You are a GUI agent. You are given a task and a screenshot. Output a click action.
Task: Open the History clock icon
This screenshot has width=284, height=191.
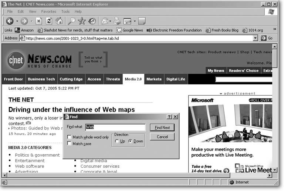point(92,21)
